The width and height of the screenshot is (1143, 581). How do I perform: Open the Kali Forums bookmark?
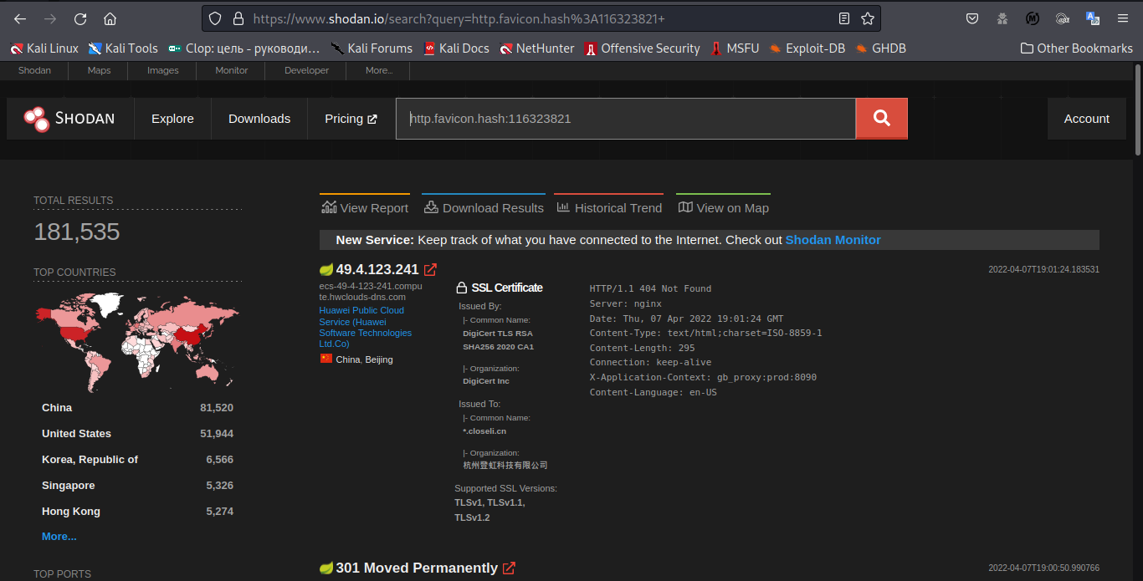[x=372, y=48]
